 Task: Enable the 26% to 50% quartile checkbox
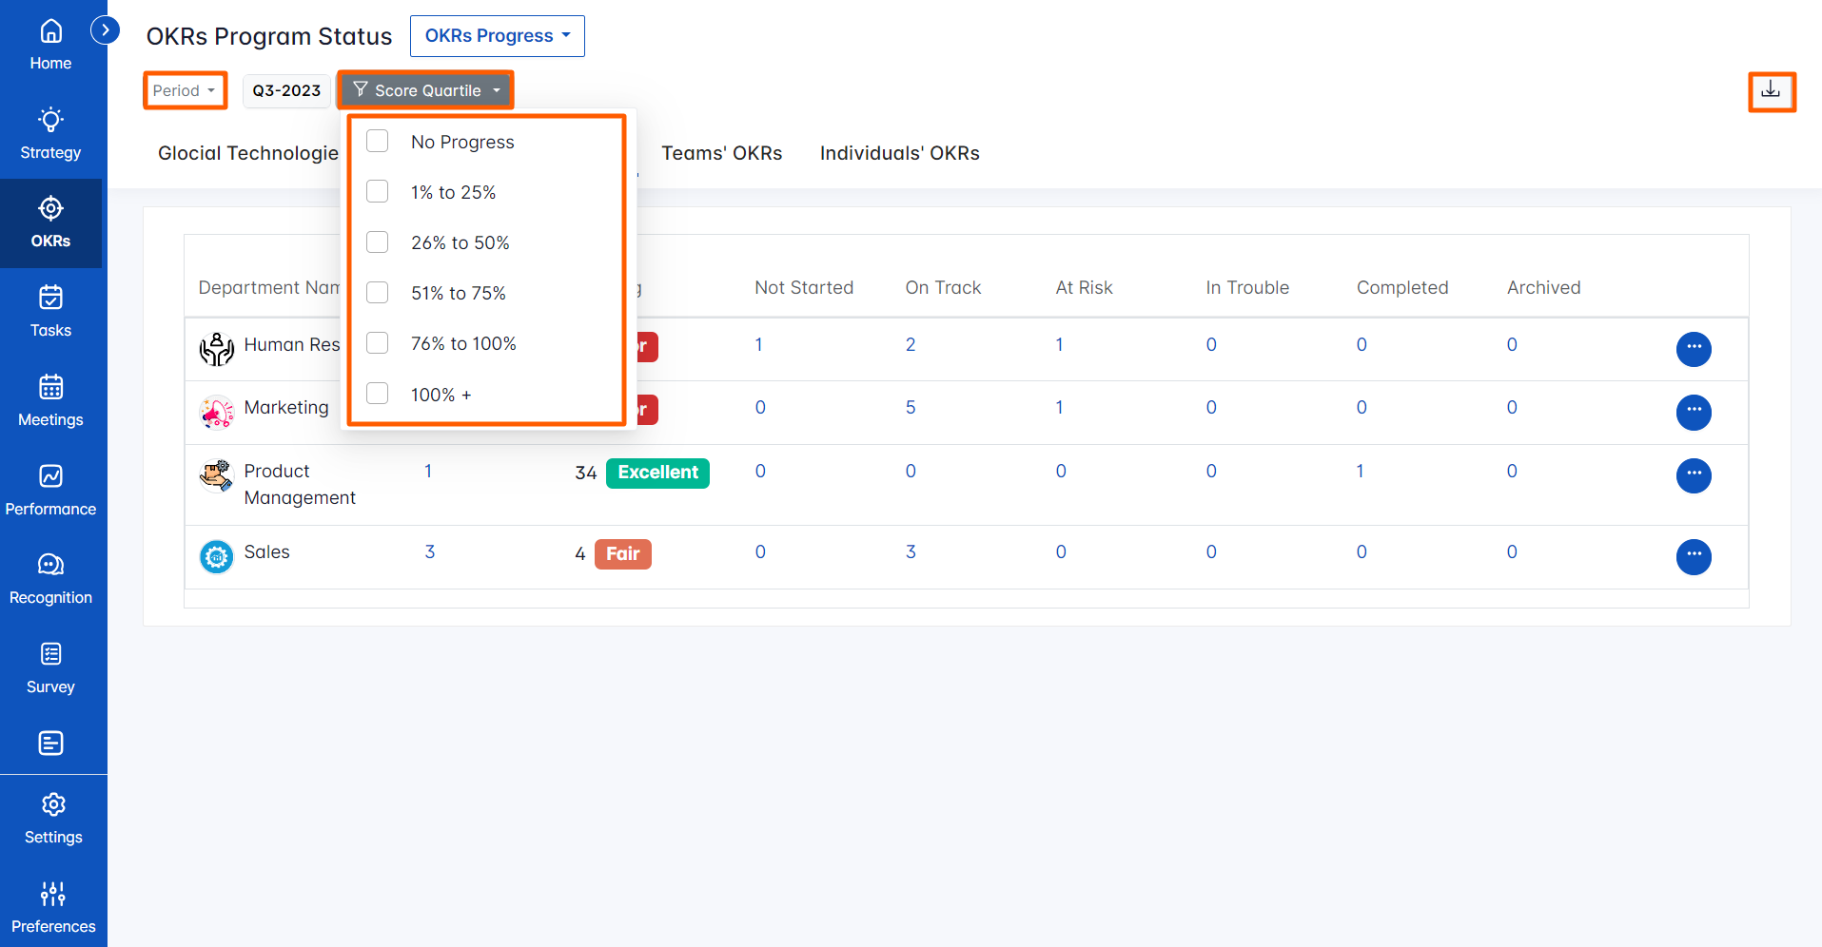pyautogui.click(x=377, y=242)
